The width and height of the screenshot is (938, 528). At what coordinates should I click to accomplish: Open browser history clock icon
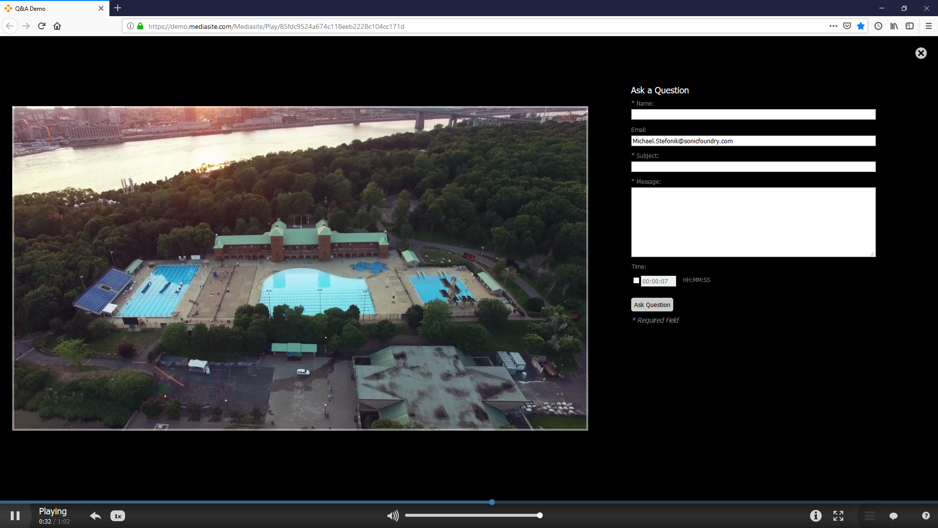878,26
